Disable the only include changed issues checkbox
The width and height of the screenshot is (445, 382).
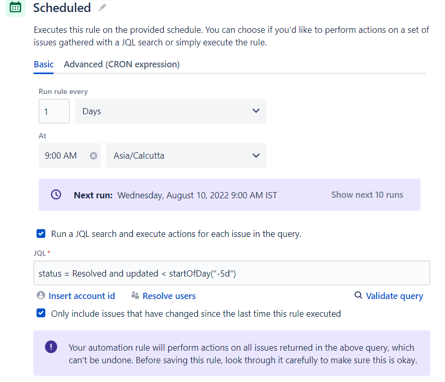[41, 314]
